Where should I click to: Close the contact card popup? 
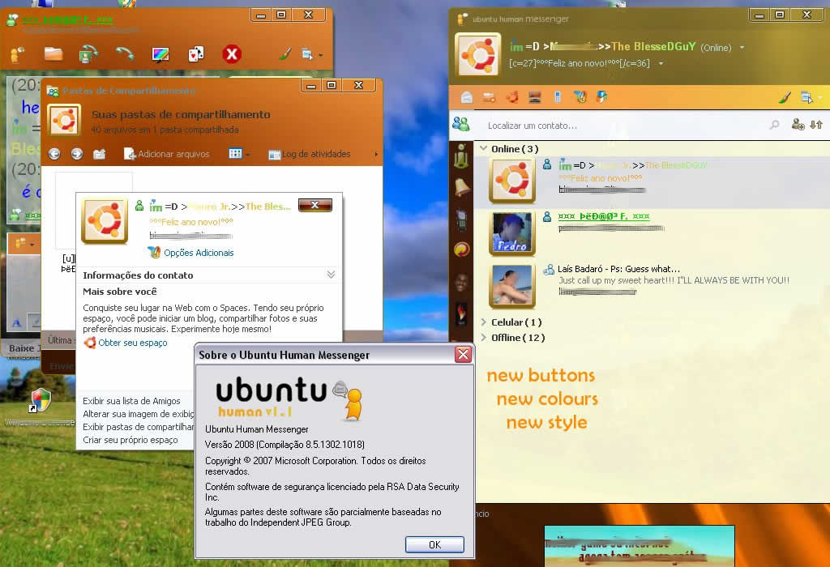click(315, 205)
